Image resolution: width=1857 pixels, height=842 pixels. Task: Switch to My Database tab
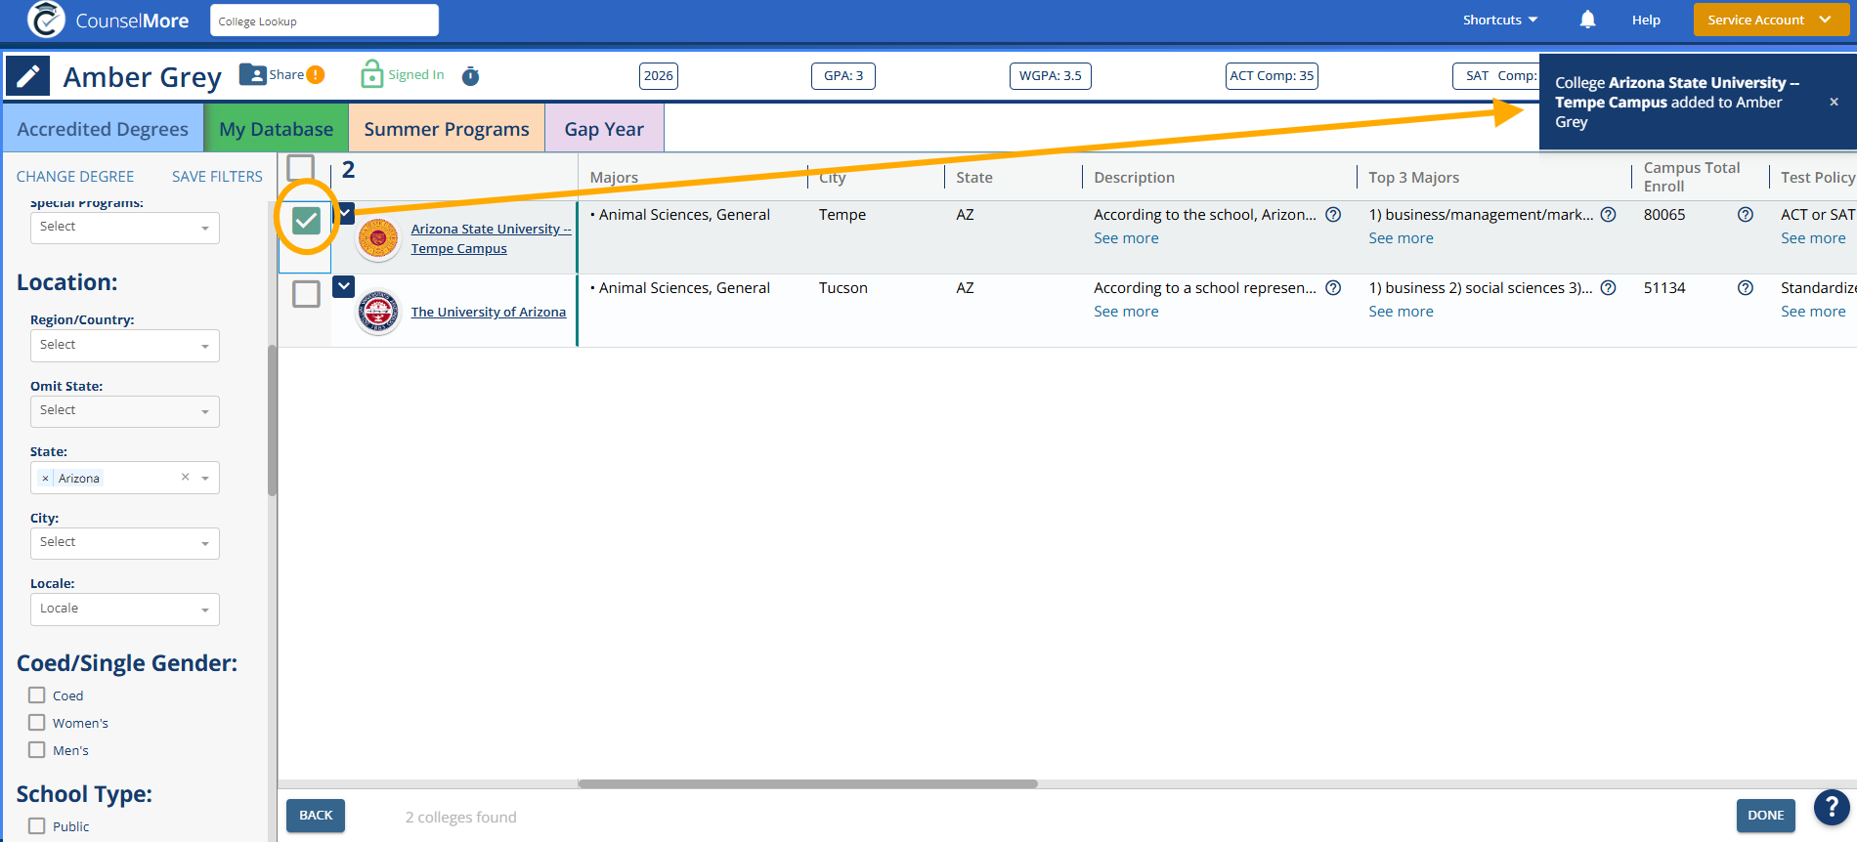(x=276, y=128)
